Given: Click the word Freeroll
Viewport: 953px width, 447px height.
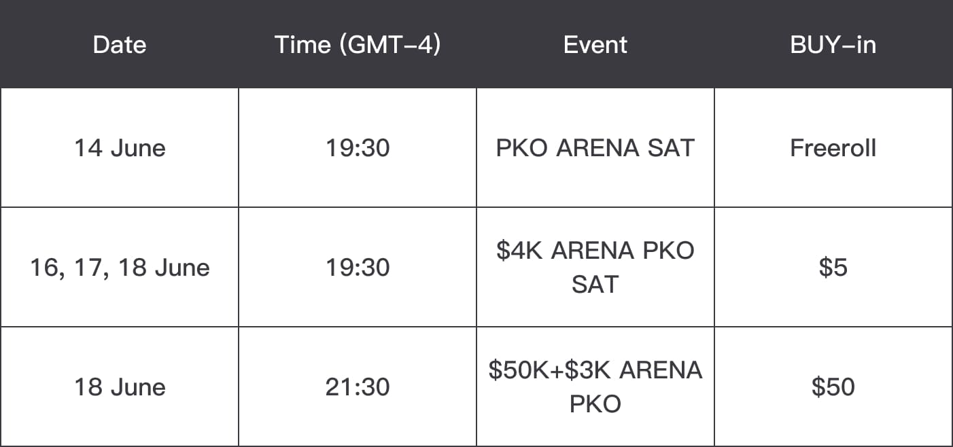Looking at the screenshot, I should pos(833,148).
